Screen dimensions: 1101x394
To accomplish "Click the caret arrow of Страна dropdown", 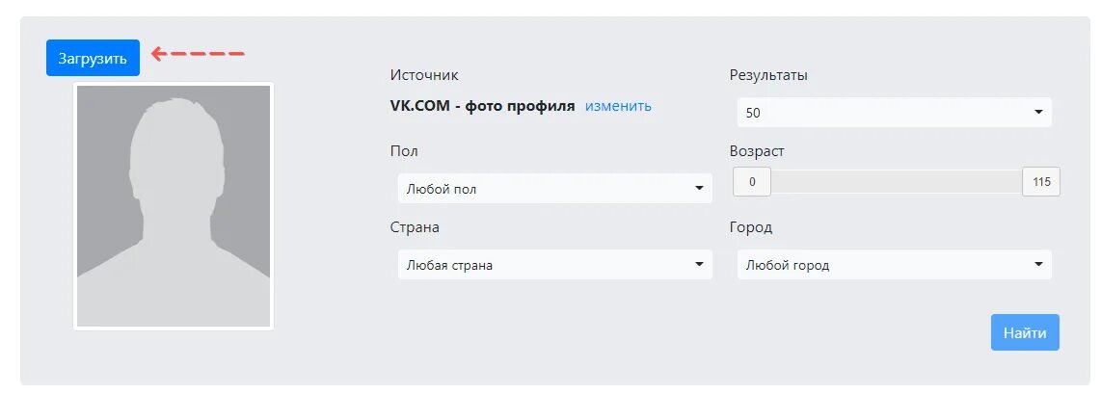I will 699,265.
